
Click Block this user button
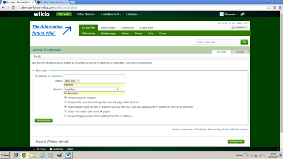point(43,121)
